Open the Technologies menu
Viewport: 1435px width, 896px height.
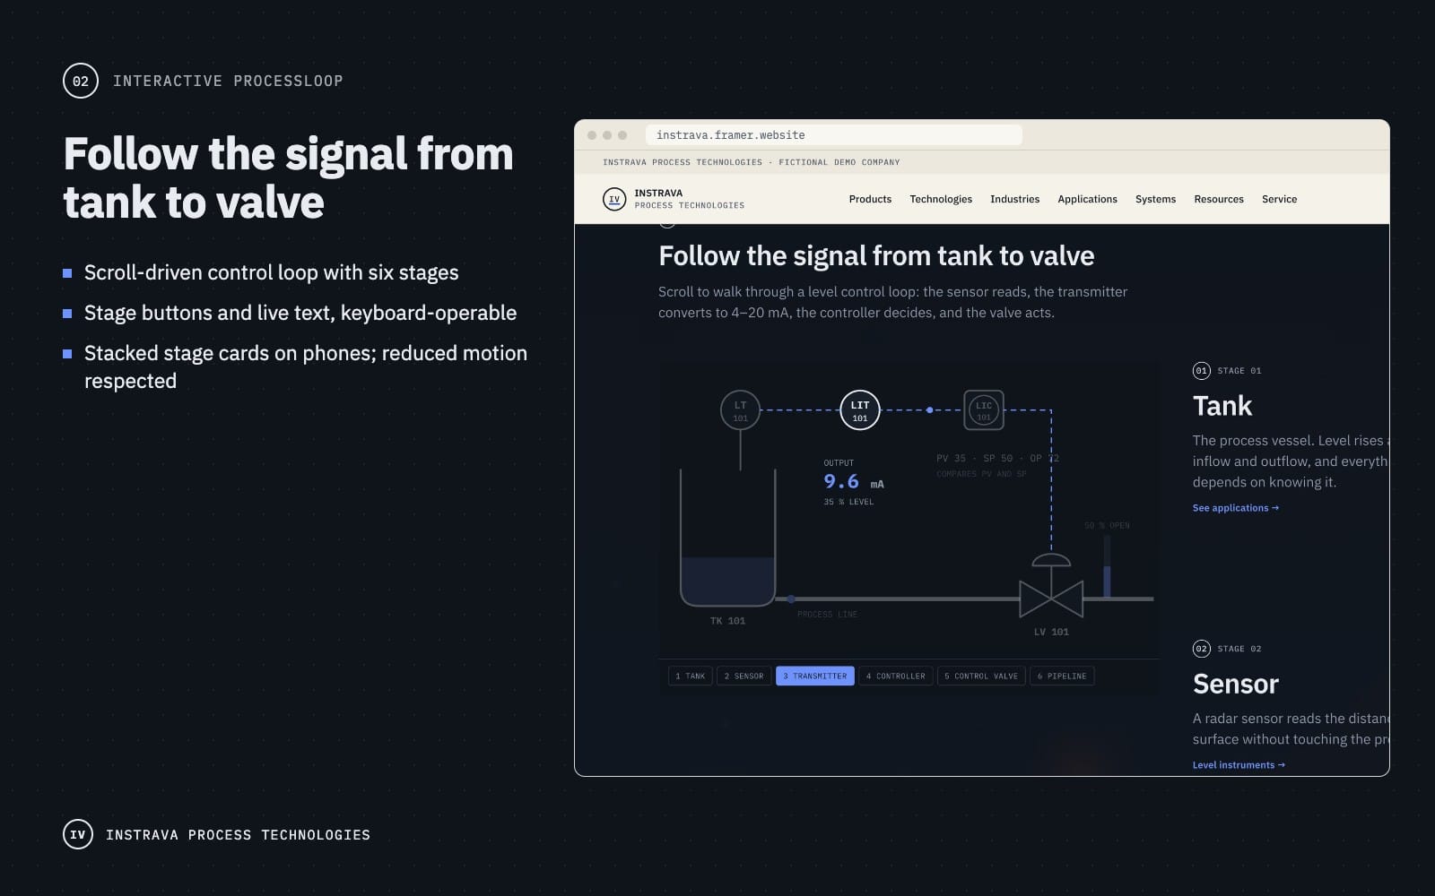pos(941,199)
